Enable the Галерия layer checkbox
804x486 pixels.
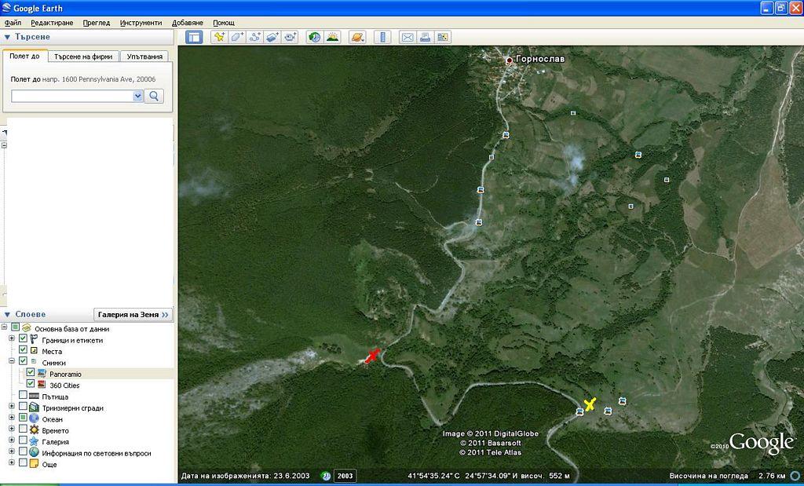pos(23,440)
